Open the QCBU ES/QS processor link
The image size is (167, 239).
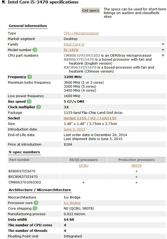click(84, 165)
